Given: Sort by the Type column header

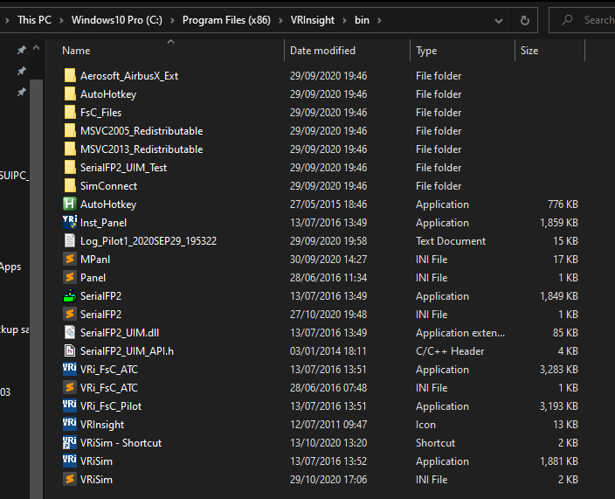Looking at the screenshot, I should click(x=426, y=51).
